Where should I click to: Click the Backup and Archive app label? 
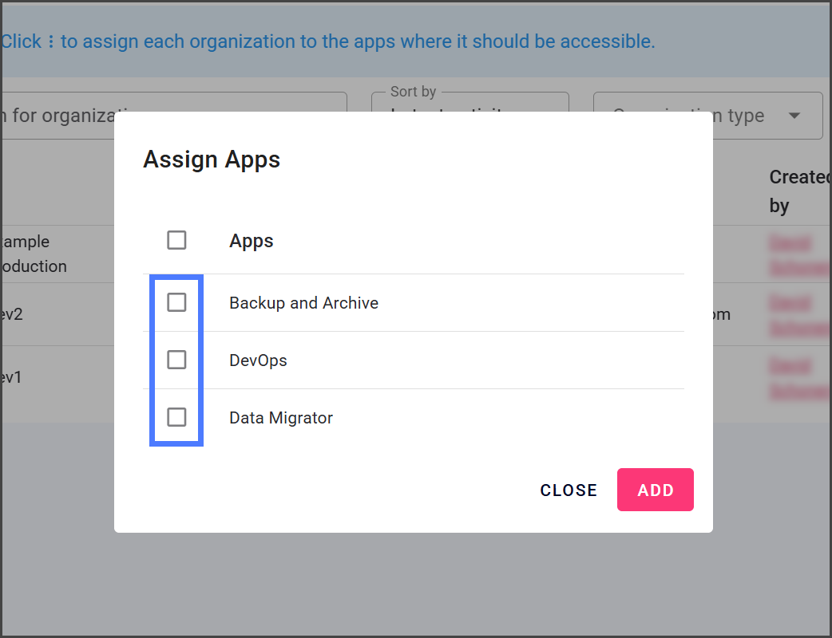pyautogui.click(x=303, y=303)
